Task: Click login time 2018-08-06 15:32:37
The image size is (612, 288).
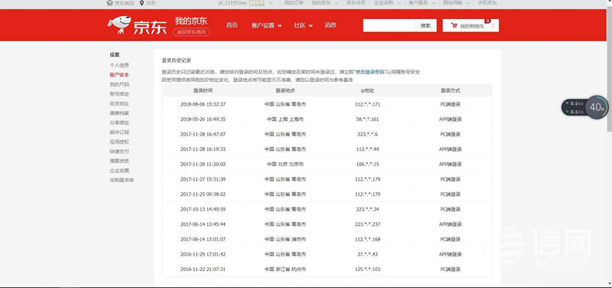Action: pos(203,105)
